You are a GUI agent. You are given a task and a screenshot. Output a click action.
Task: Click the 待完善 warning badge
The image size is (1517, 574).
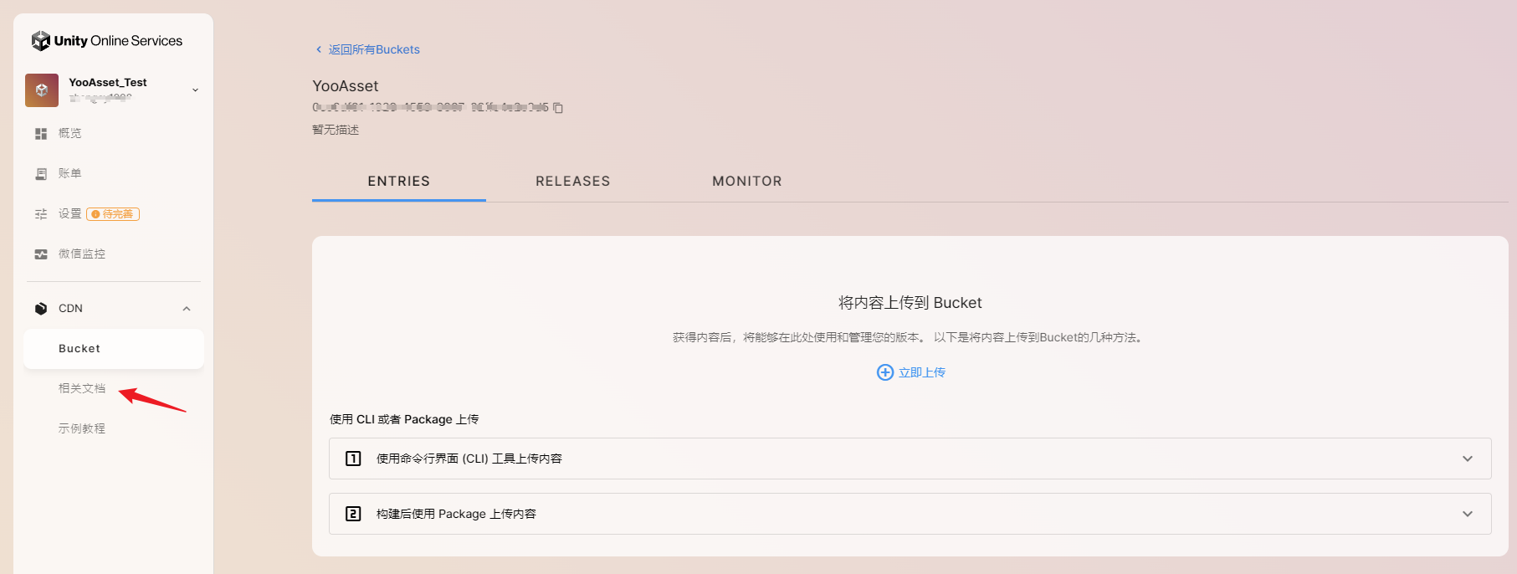(x=113, y=214)
